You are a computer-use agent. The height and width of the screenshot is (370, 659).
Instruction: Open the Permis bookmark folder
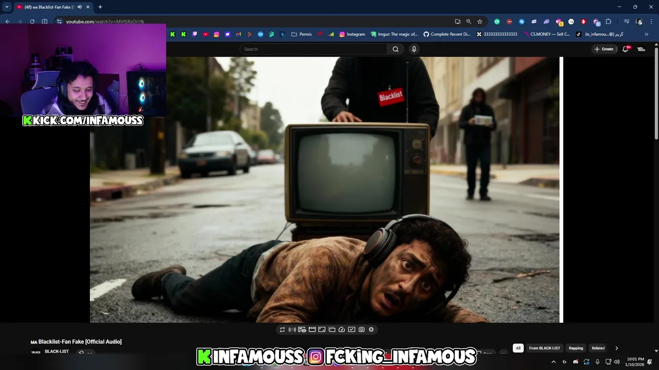[x=302, y=34]
